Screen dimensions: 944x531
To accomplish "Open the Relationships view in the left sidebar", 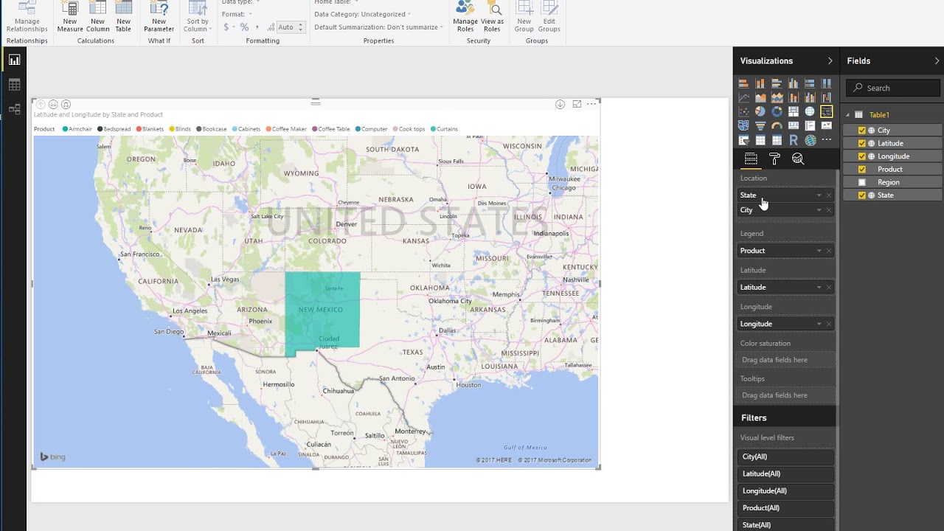I will click(x=14, y=110).
